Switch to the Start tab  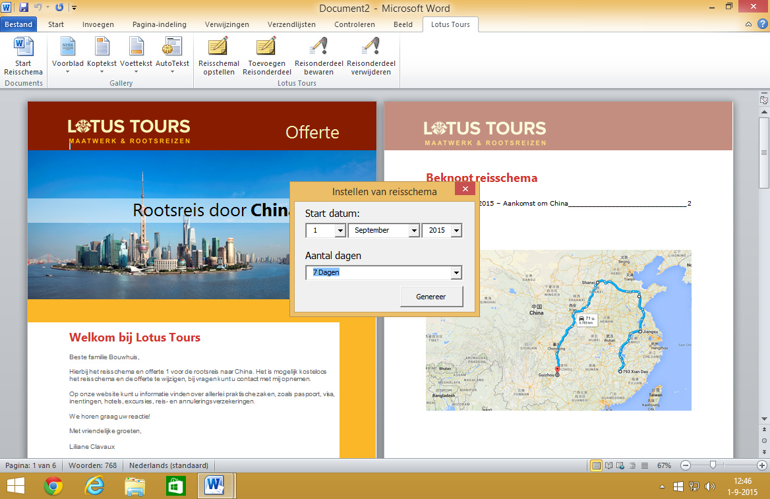[56, 24]
